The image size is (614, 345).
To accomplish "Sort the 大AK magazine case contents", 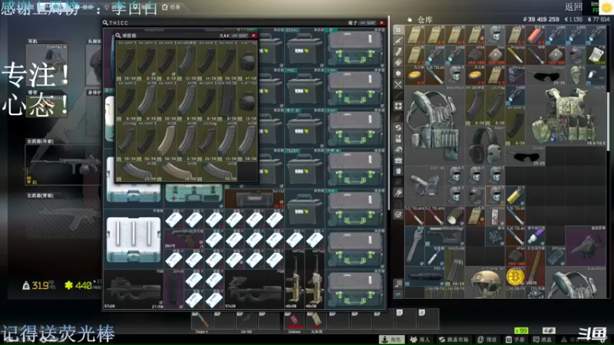I will (x=240, y=35).
